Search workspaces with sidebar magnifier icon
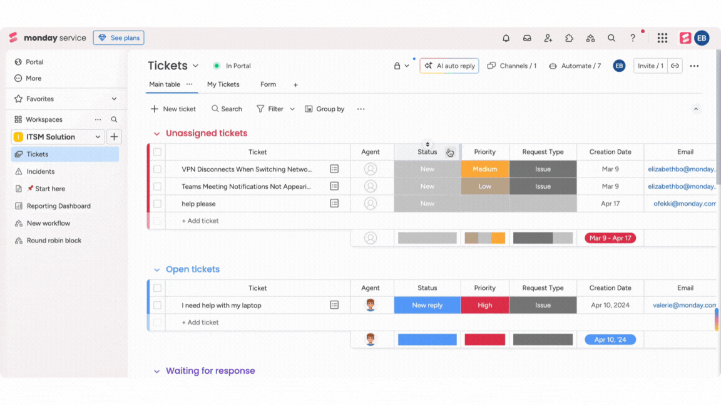721x405 pixels. click(x=114, y=119)
